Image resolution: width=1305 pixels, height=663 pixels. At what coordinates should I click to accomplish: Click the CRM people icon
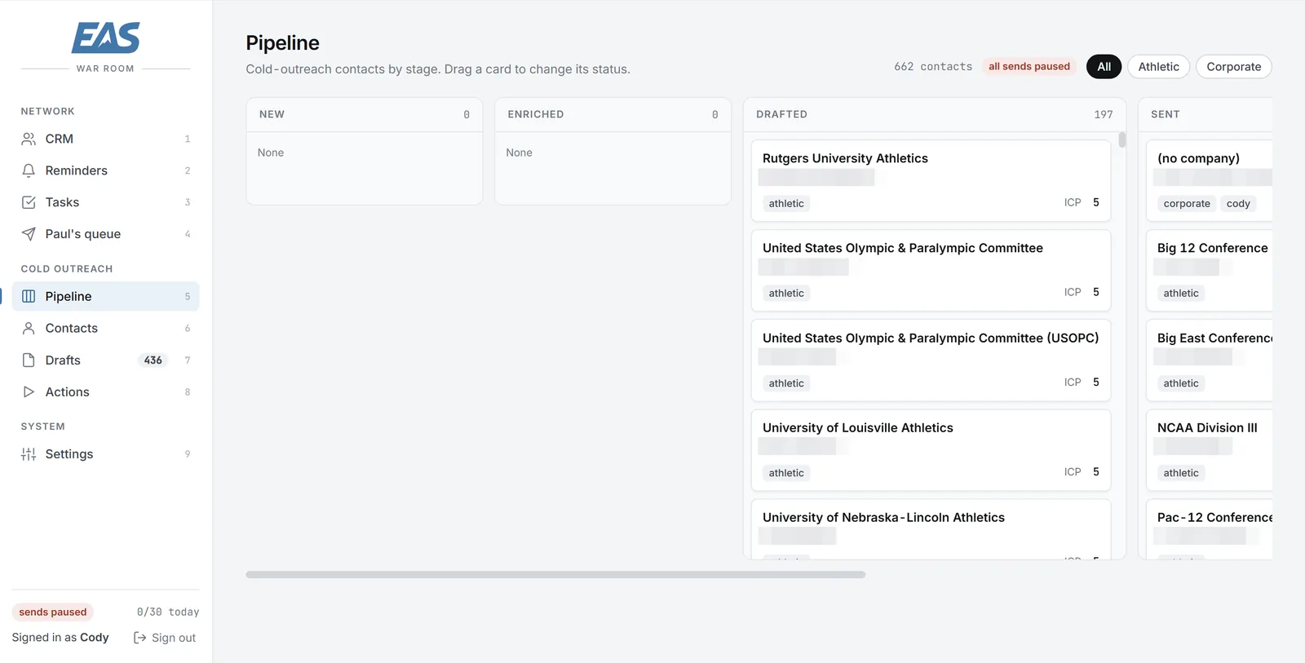[x=29, y=139]
